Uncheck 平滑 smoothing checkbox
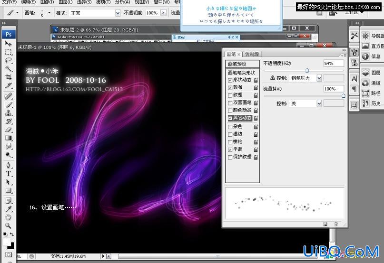The width and height of the screenshot is (384, 263). 230,150
